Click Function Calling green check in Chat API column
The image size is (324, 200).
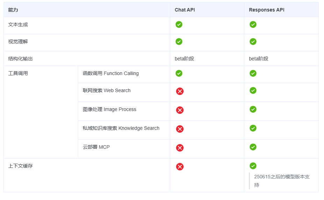pos(179,73)
